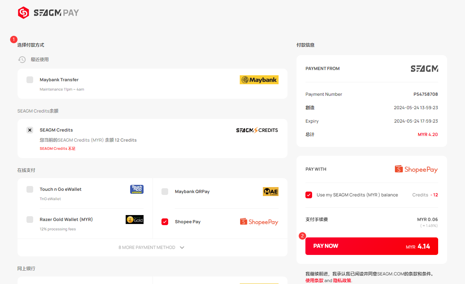Image resolution: width=465 pixels, height=284 pixels.
Task: Click the chevron beside More Payment Method
Action: [182, 247]
